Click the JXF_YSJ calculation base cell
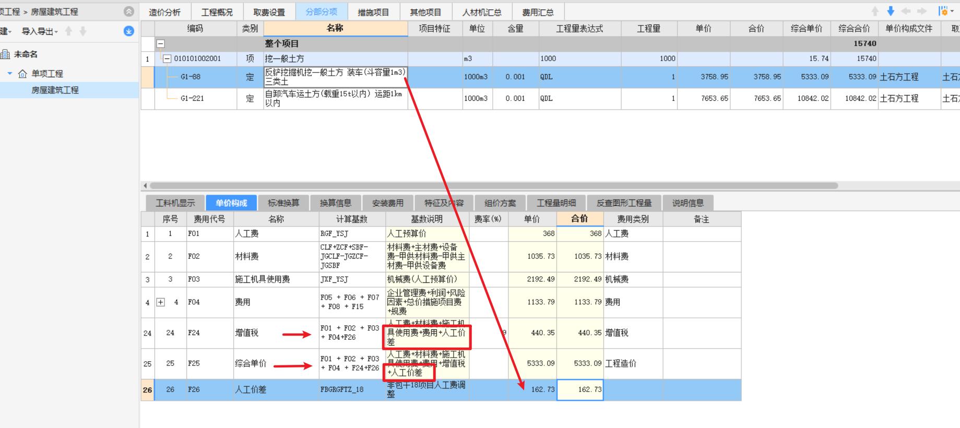The height and width of the screenshot is (428, 960). 352,279
